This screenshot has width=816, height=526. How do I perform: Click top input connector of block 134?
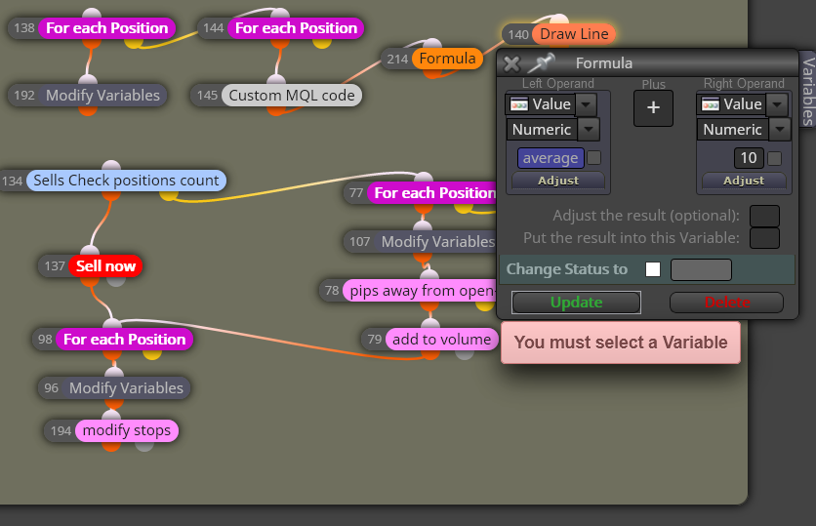[x=111, y=166]
